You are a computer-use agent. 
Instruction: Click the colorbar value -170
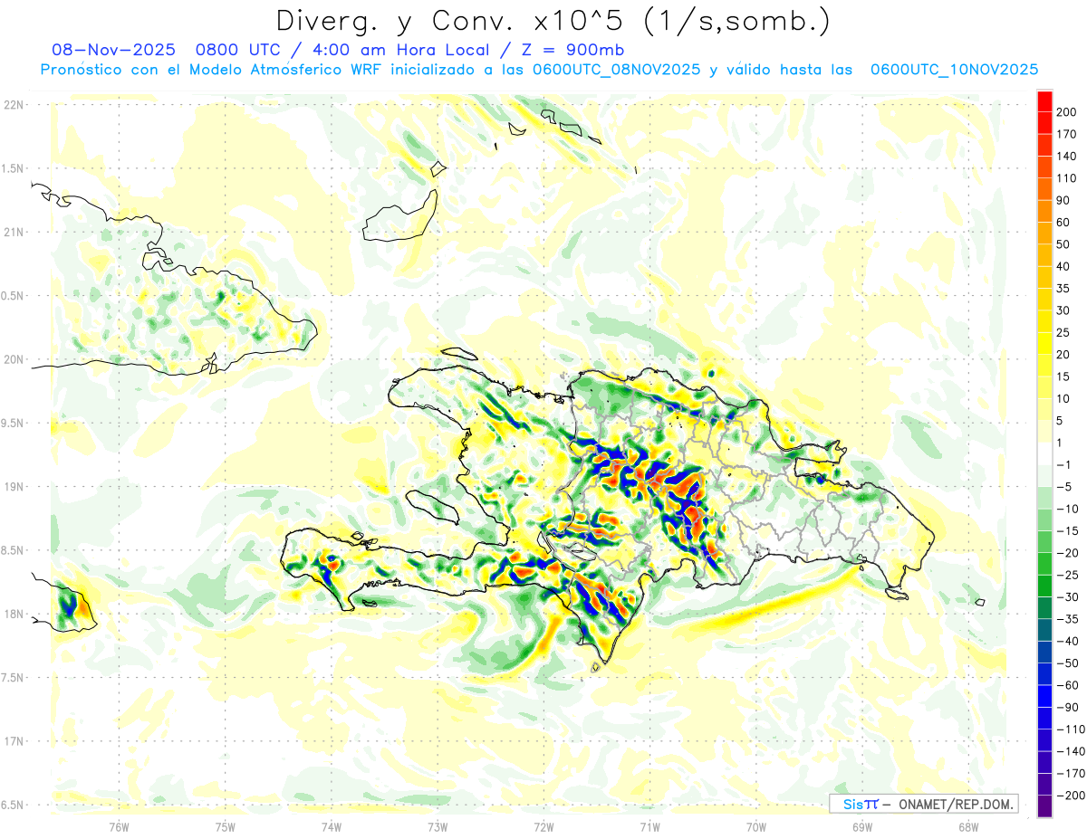point(1071,774)
